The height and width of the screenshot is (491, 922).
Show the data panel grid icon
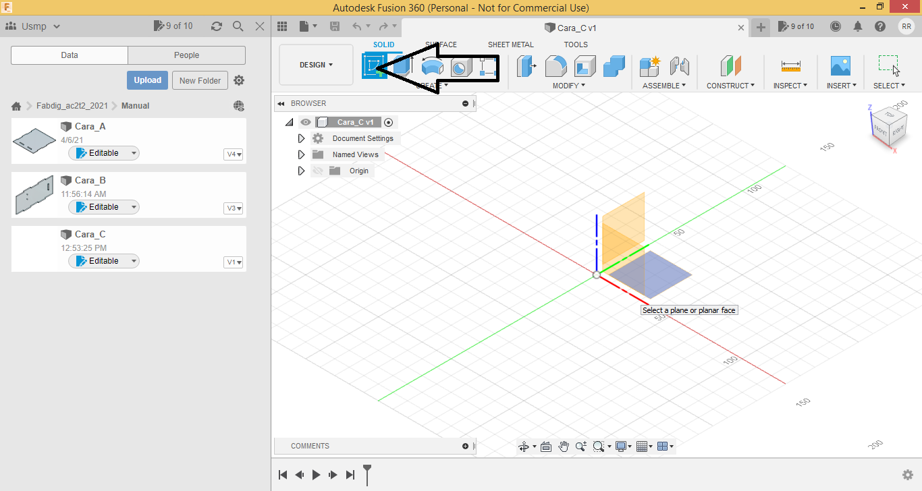coord(283,26)
